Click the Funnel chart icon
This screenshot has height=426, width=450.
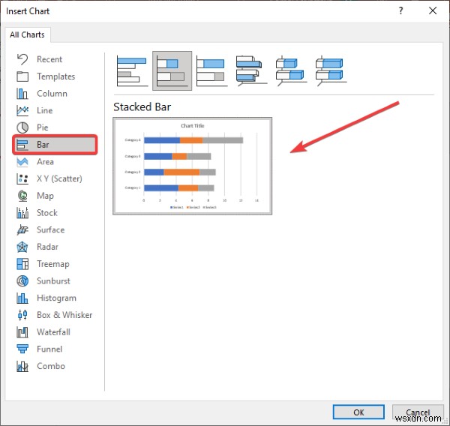tap(22, 349)
